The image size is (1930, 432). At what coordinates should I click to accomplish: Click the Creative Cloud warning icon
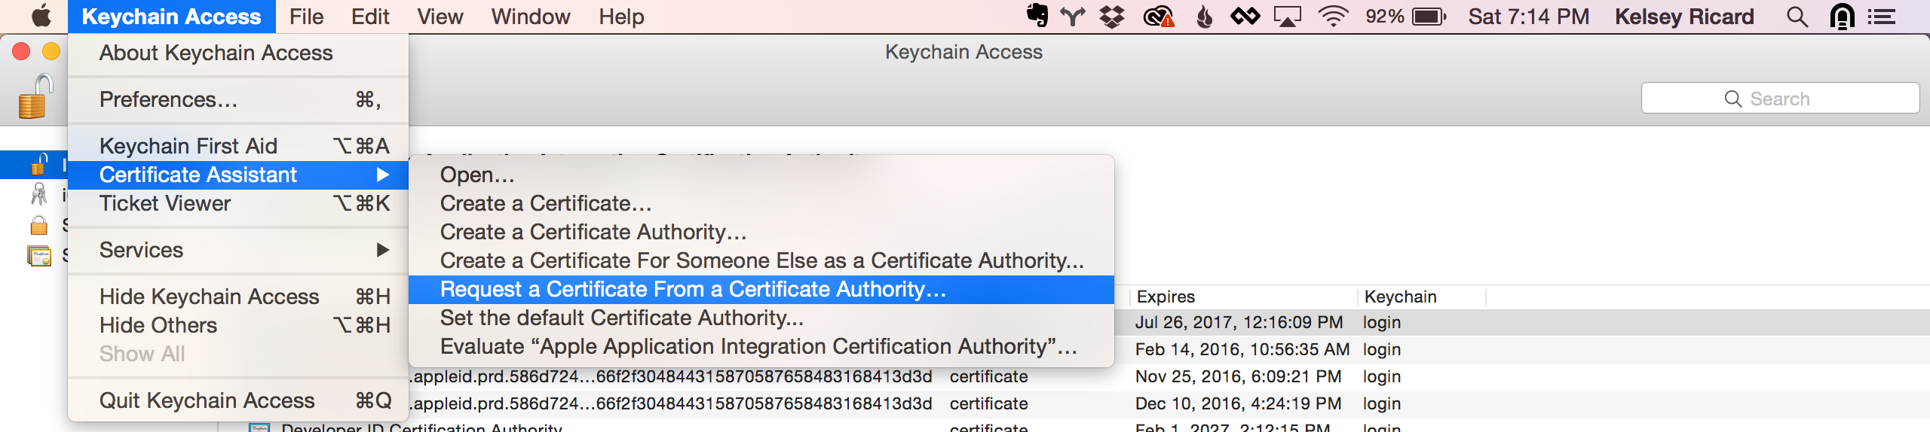click(x=1159, y=17)
